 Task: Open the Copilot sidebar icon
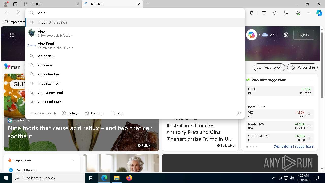tap(319, 13)
